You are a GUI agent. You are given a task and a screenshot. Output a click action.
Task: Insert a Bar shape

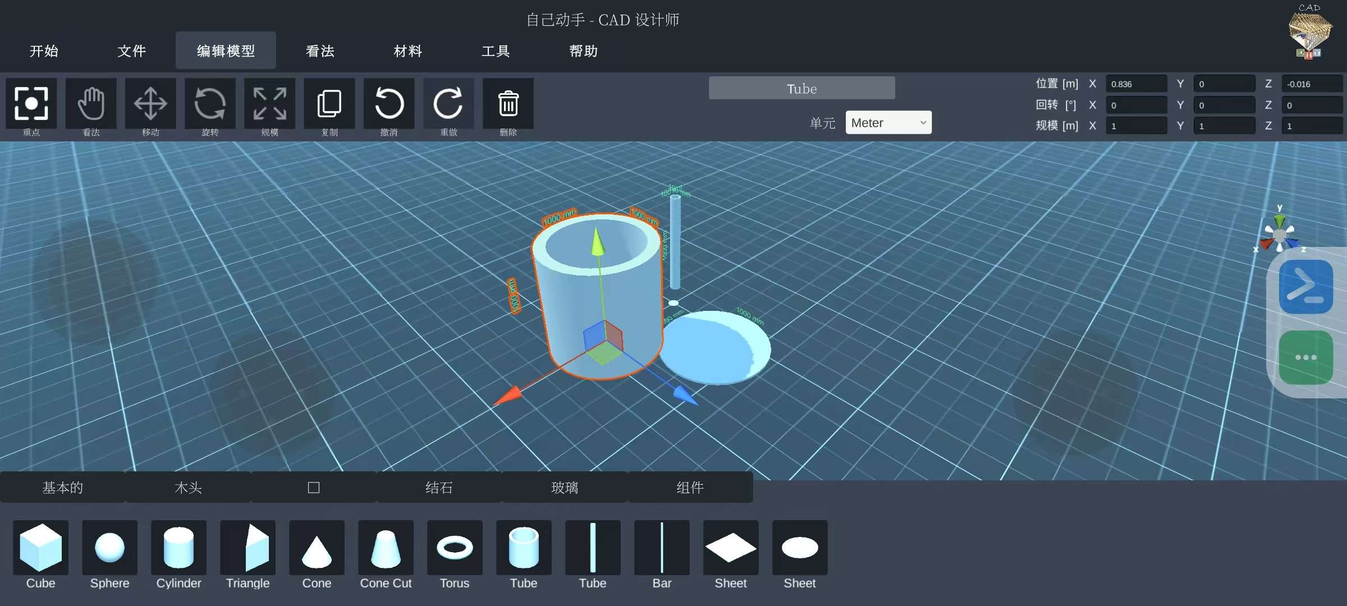662,548
